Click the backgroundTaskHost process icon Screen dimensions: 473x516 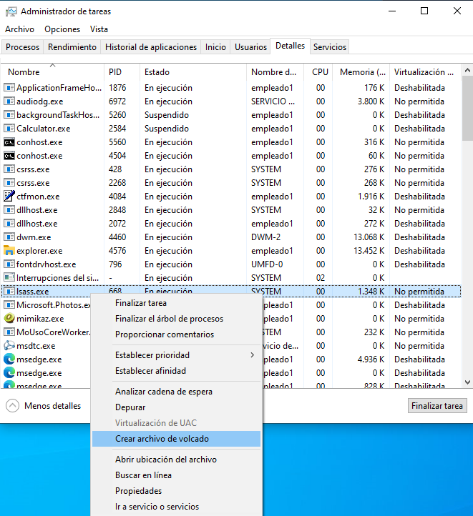pos(9,115)
